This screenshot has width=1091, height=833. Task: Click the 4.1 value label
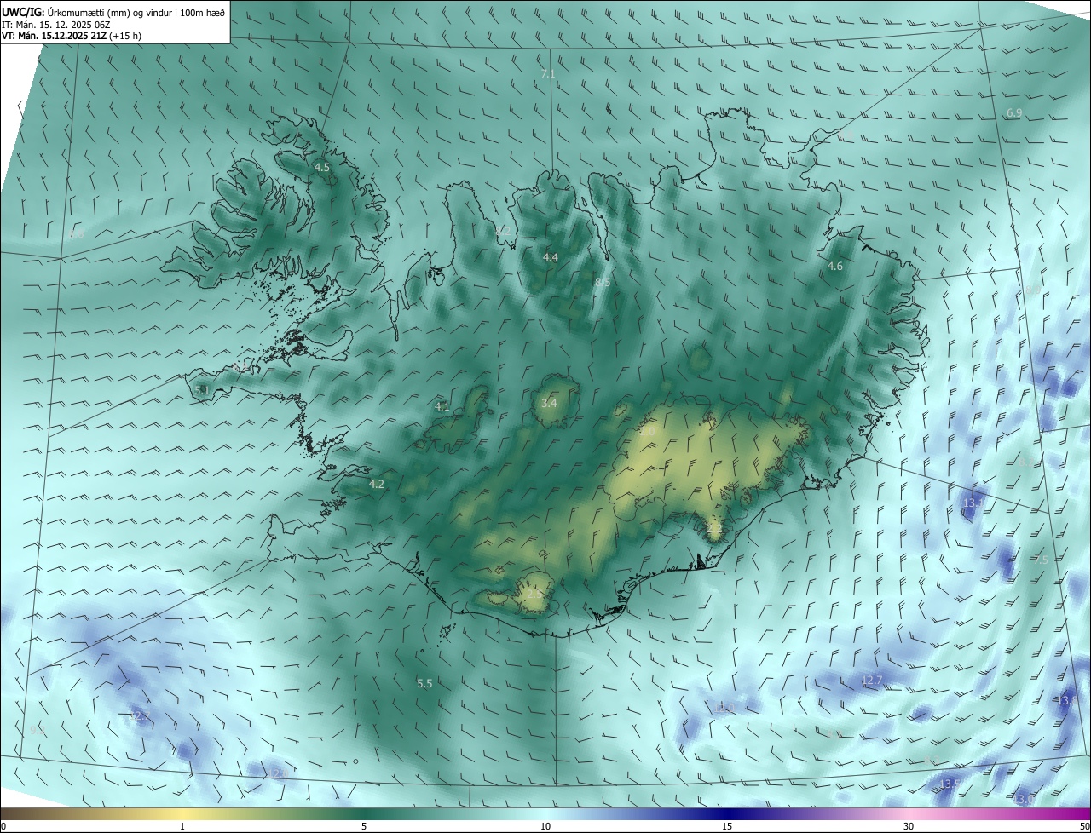click(x=442, y=407)
